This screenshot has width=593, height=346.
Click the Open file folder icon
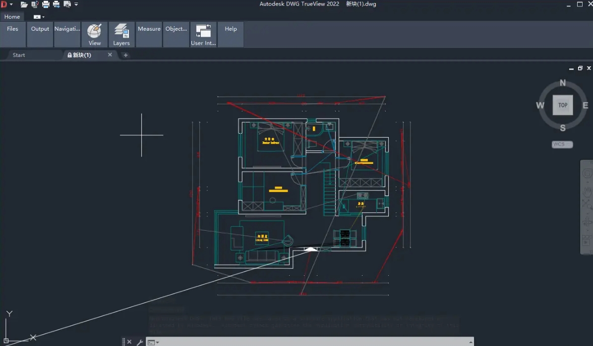coord(24,4)
